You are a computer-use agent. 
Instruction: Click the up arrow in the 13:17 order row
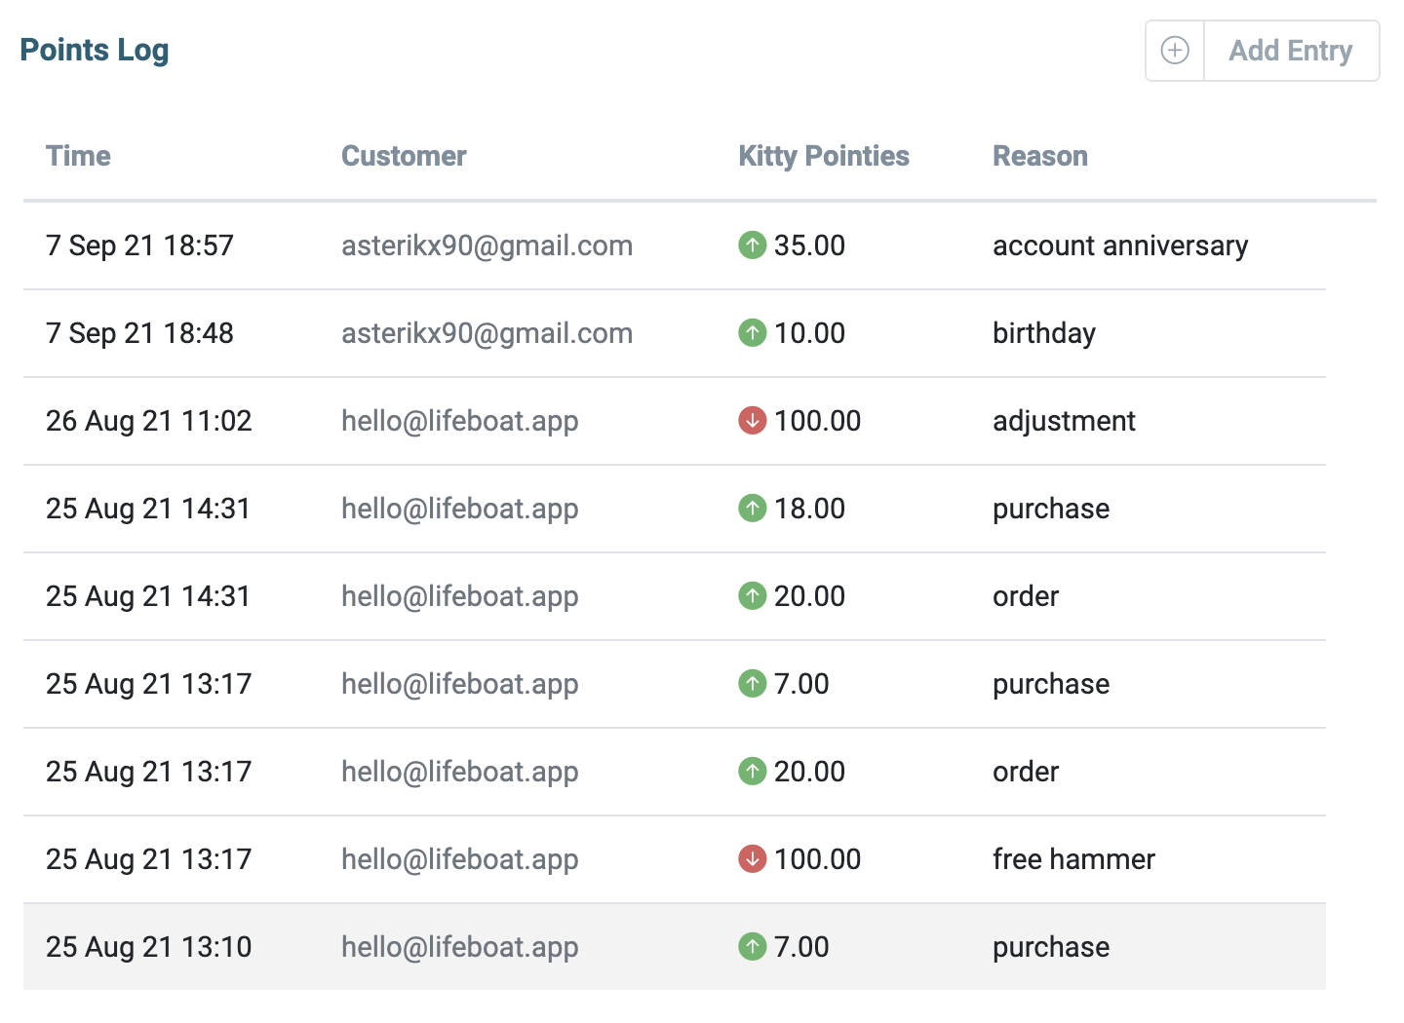(752, 772)
